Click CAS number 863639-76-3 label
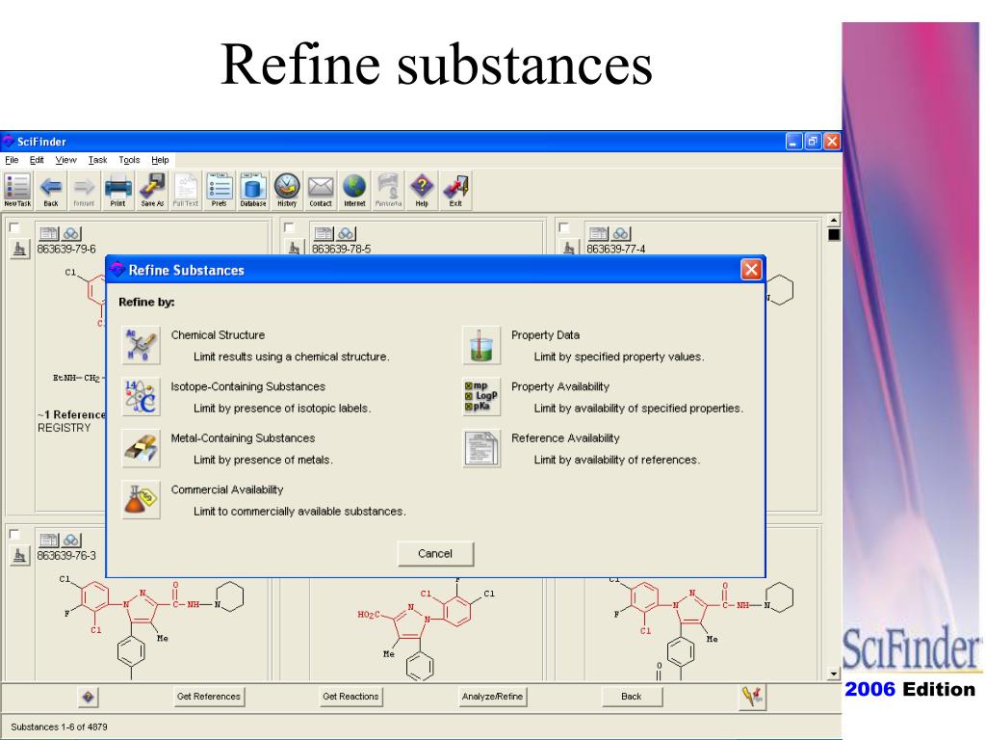Screen dimensions: 986x740 66,556
